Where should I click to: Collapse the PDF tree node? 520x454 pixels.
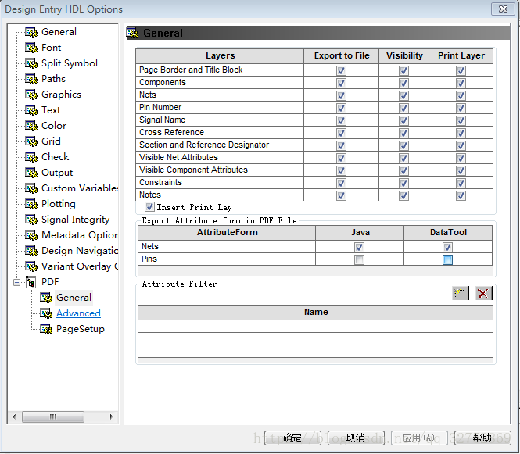(16, 282)
